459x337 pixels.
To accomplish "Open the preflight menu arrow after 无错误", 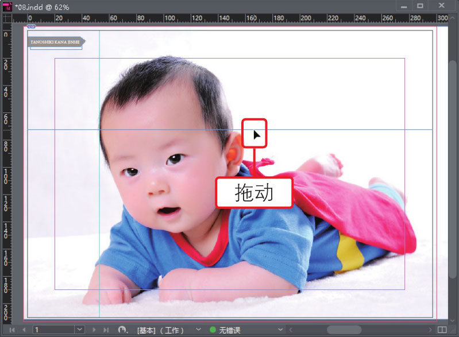I will click(280, 330).
